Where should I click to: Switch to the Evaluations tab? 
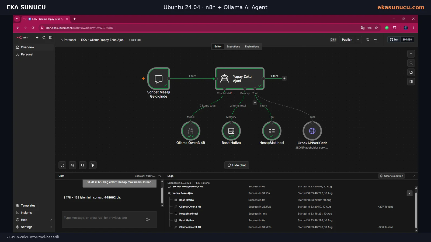click(252, 47)
